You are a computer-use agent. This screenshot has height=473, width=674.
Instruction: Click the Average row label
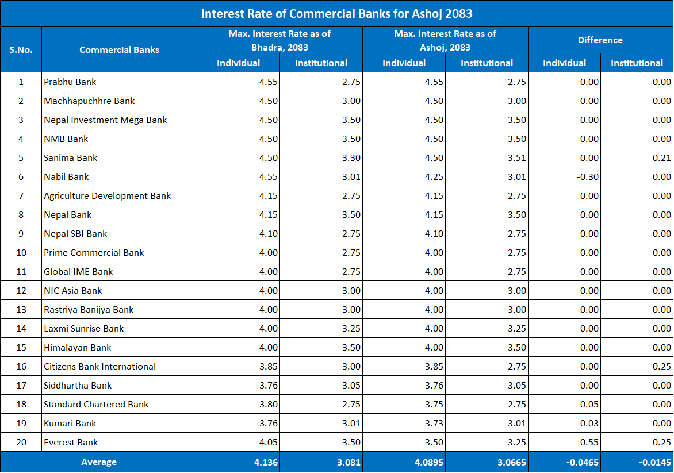click(x=98, y=462)
